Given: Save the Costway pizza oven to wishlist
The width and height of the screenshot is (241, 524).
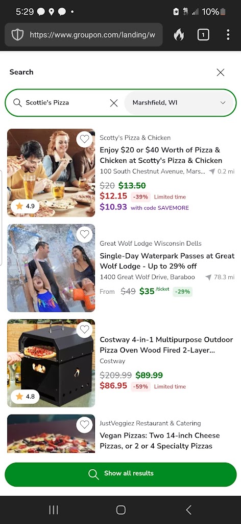Looking at the screenshot, I should 84,330.
